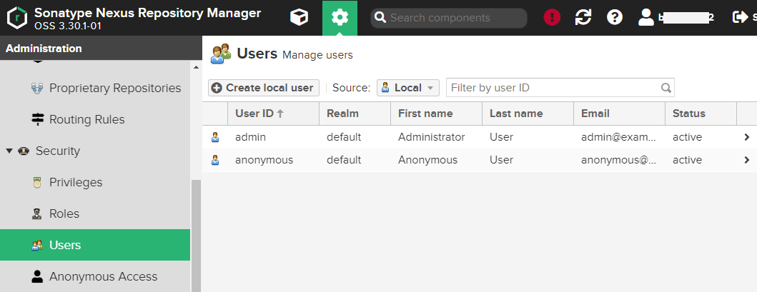Viewport: 757px width, 292px height.
Task: Click the admin@exam... email cell
Action: pyautogui.click(x=619, y=137)
